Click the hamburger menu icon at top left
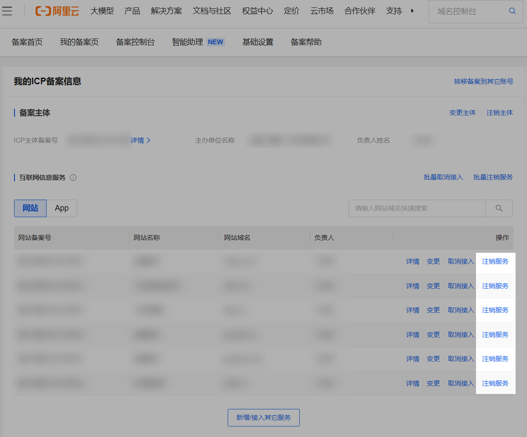The width and height of the screenshot is (527, 437). pyautogui.click(x=7, y=11)
